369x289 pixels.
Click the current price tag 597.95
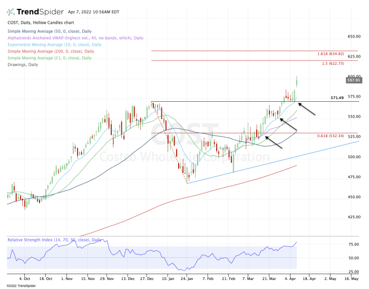[x=354, y=80]
